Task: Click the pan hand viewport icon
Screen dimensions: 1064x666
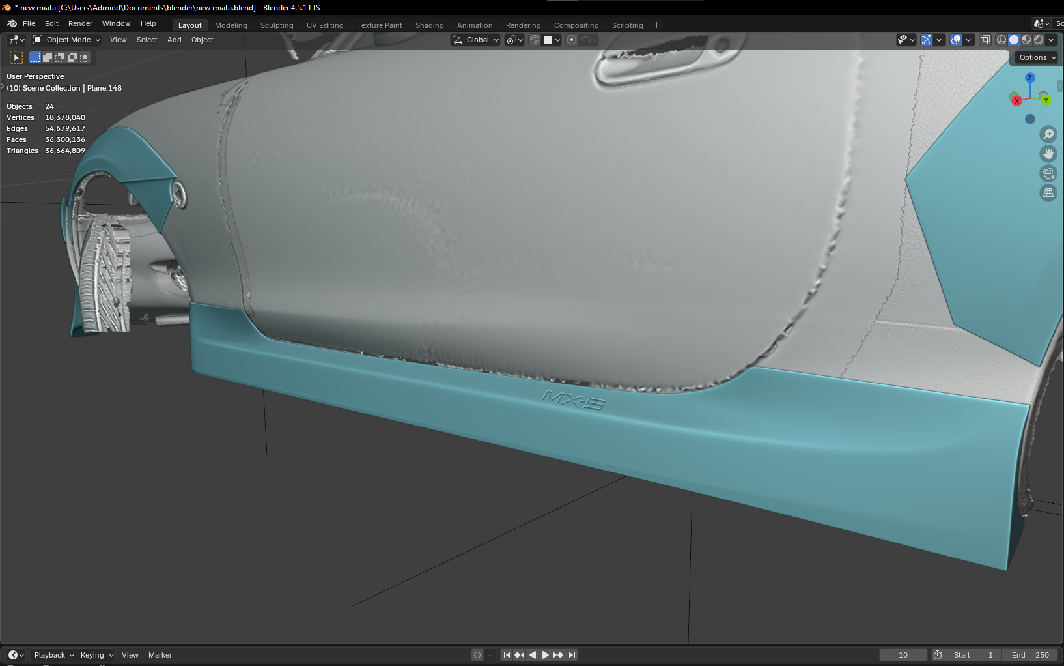Action: [x=1048, y=154]
